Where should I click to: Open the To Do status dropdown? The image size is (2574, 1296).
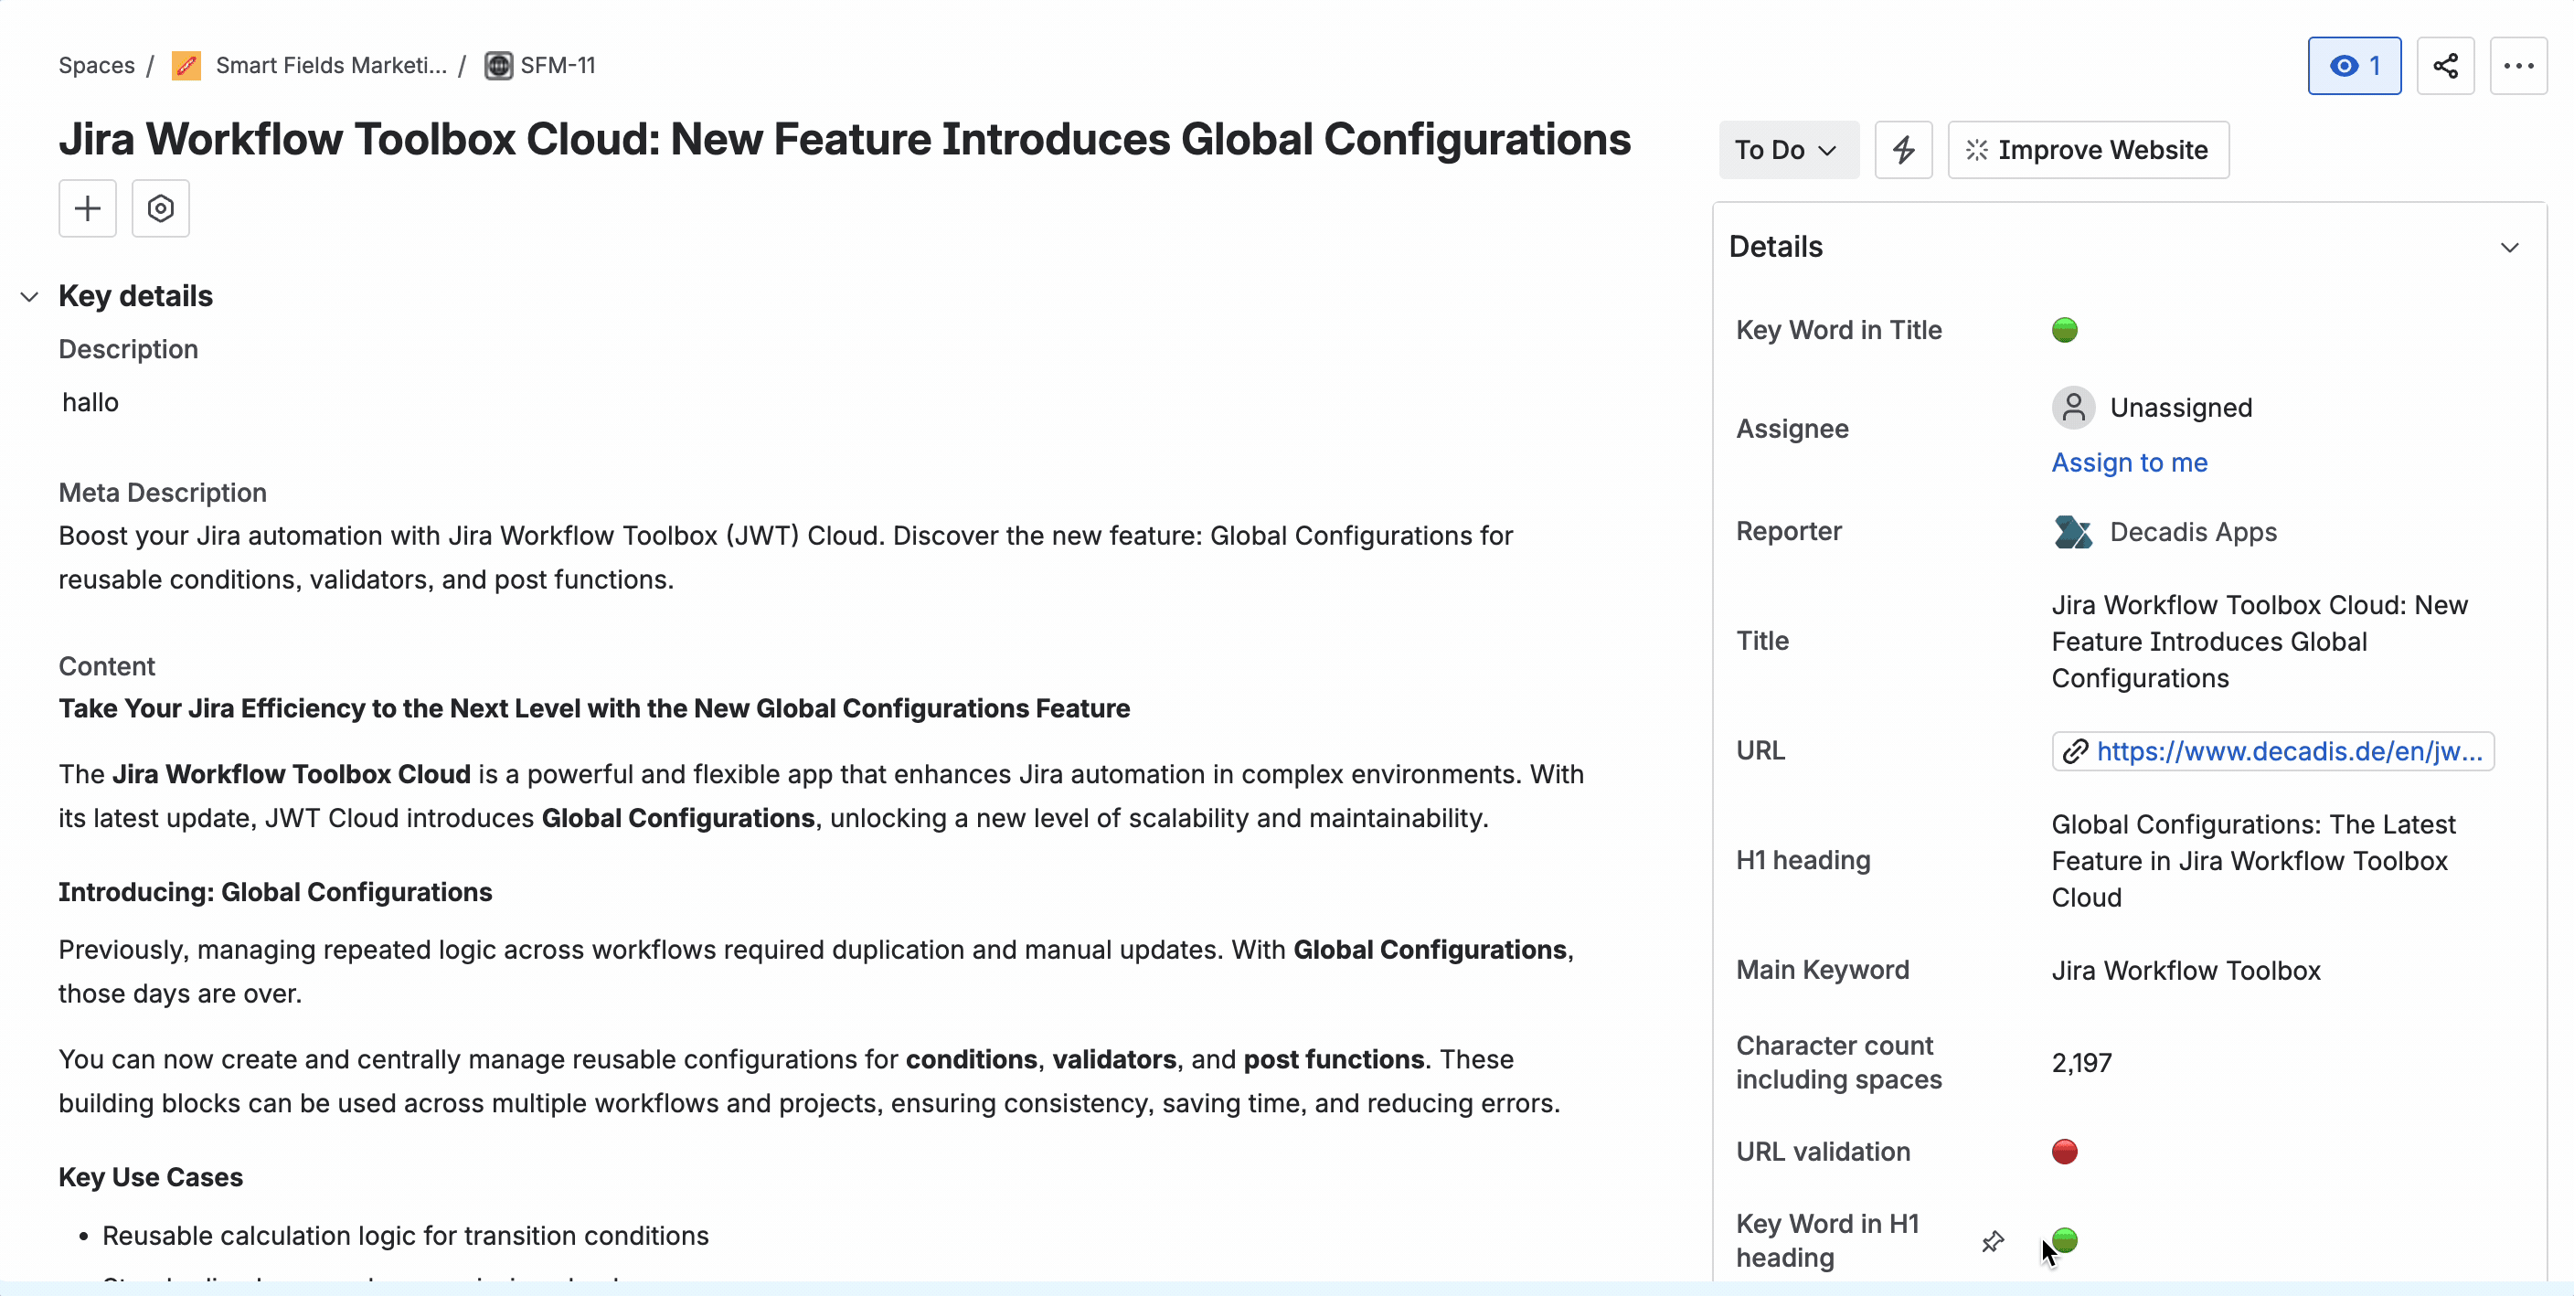click(1788, 150)
